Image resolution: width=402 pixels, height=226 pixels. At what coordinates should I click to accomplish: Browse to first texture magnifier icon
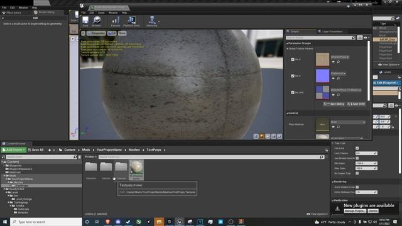pos(339,62)
